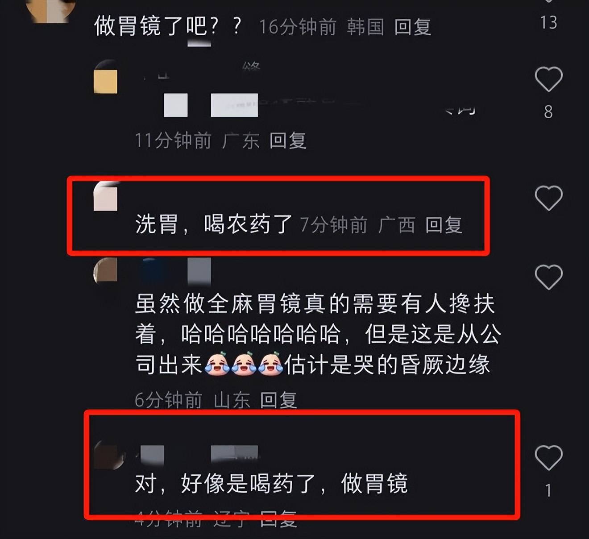The width and height of the screenshot is (589, 539).
Task: Reply to the 6分钟前 山东 comment
Action: tap(278, 400)
